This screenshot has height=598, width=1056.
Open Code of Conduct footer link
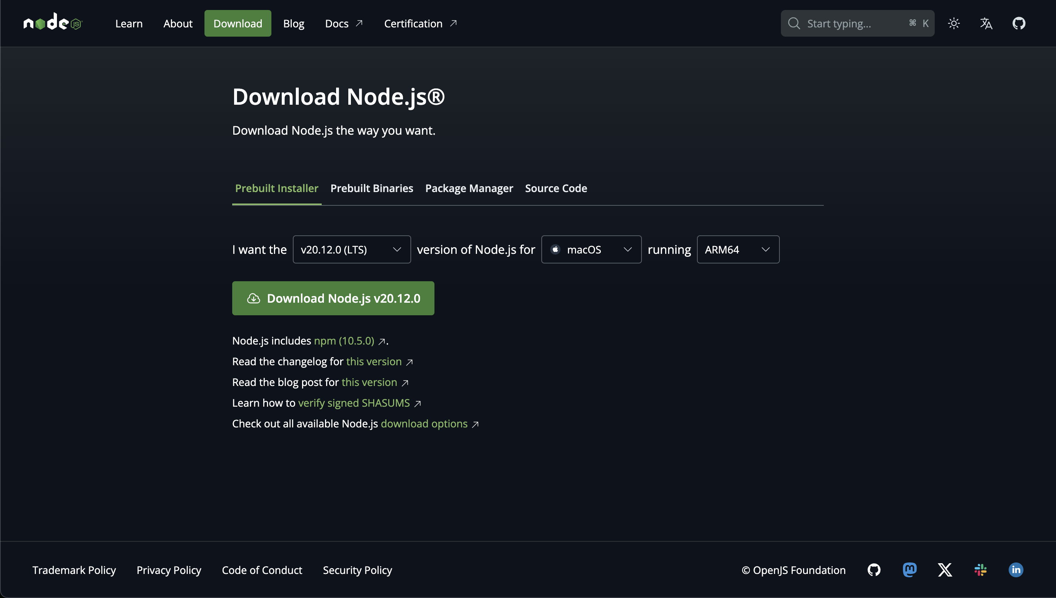tap(262, 570)
